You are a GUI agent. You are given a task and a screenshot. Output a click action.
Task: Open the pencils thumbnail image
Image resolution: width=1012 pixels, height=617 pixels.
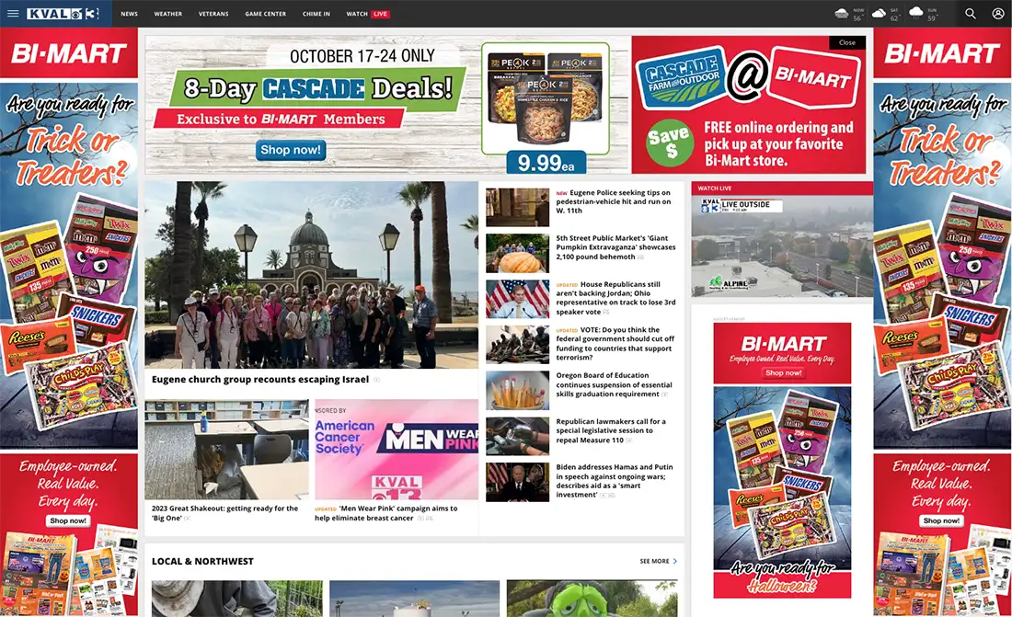coord(518,391)
